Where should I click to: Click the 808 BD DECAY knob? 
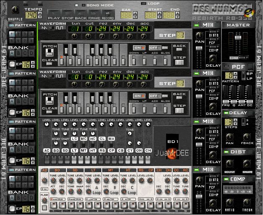[x=56, y=143]
